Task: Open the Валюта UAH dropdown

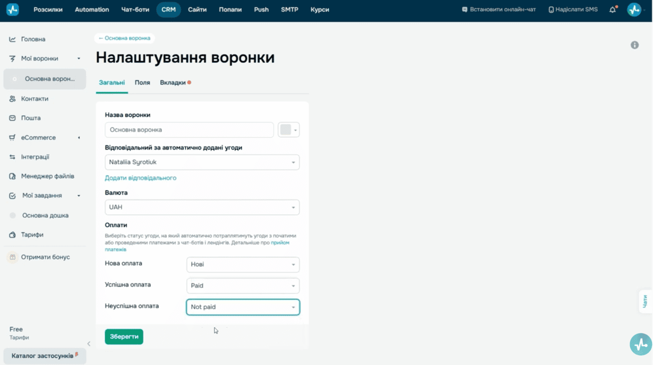Action: tap(202, 207)
